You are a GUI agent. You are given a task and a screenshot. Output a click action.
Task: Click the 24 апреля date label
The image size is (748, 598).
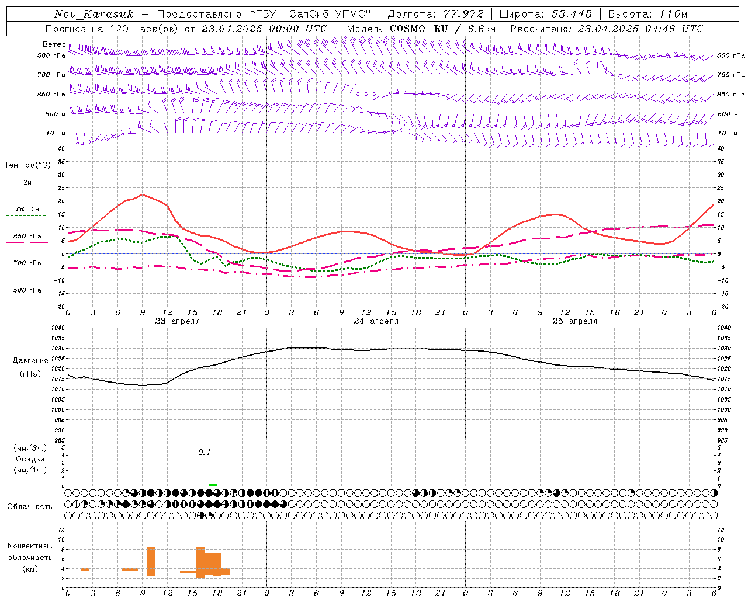[376, 321]
